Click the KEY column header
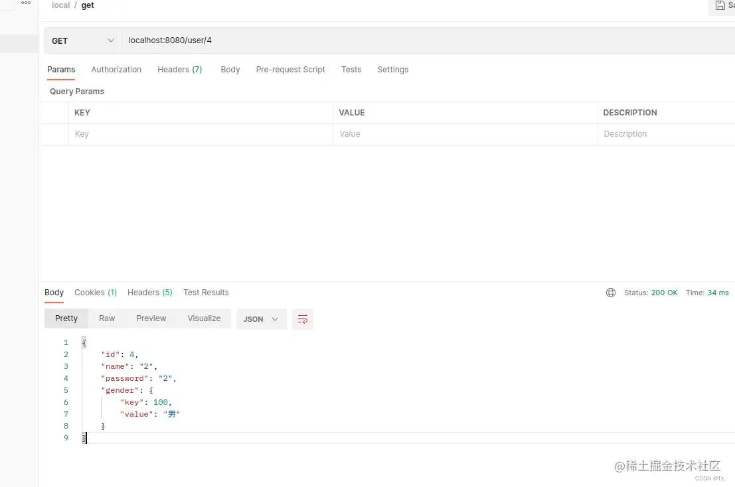735x487 pixels. [x=82, y=113]
